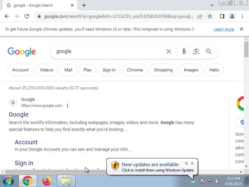Open balloon notification settings wrench
Viewport: 249px width, 187px height.
click(x=186, y=163)
